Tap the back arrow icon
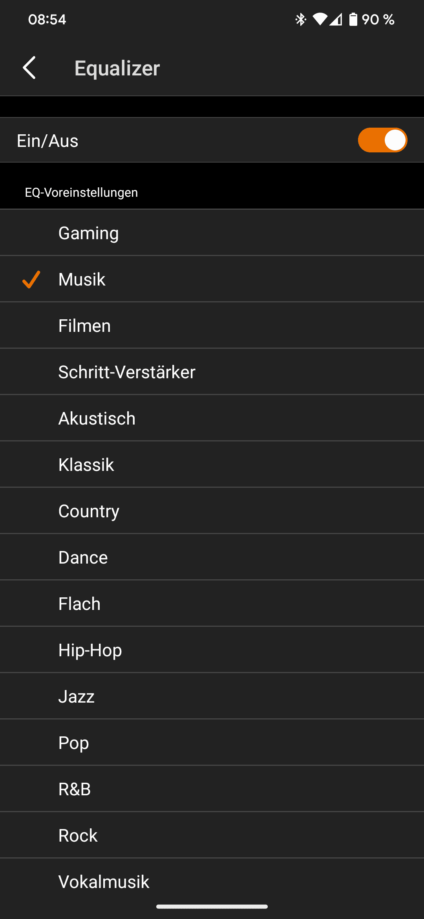The image size is (424, 919). pyautogui.click(x=29, y=68)
